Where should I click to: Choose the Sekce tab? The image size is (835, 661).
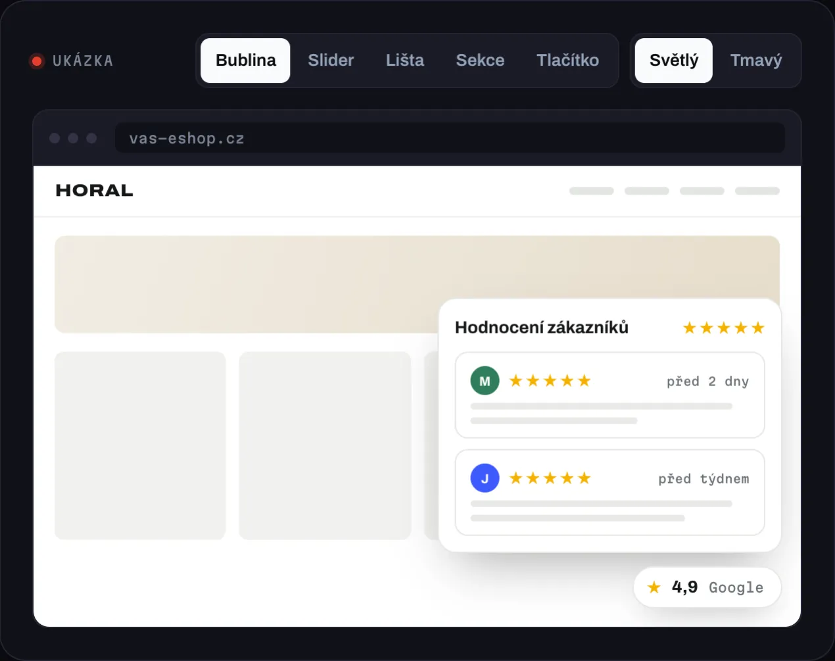pyautogui.click(x=480, y=61)
